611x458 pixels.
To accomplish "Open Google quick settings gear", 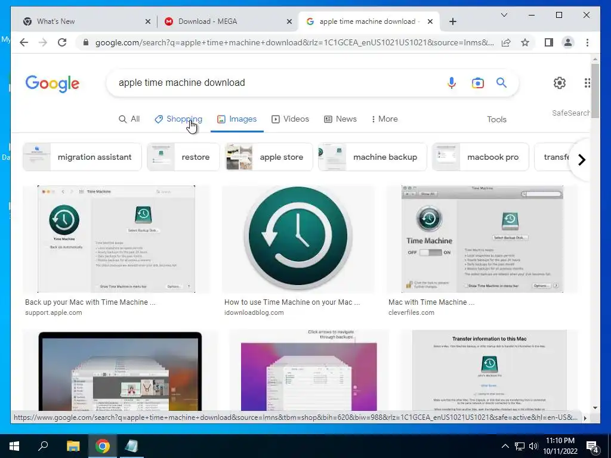I will click(560, 82).
